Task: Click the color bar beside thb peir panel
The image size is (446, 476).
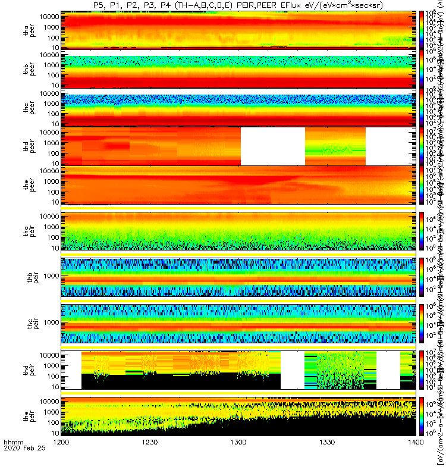Action: click(x=422, y=277)
